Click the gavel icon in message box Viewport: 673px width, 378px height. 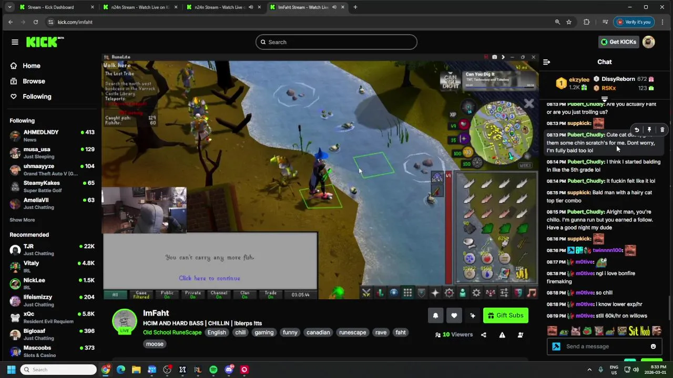click(x=556, y=346)
